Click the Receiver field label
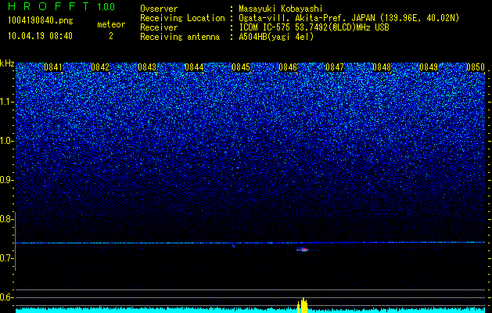This screenshot has height=313, width=492. coord(159,27)
